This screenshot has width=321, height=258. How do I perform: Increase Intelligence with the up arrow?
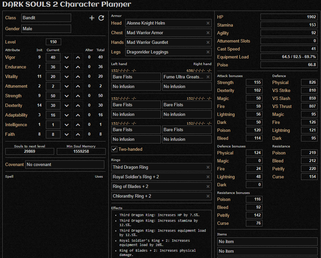78,125
